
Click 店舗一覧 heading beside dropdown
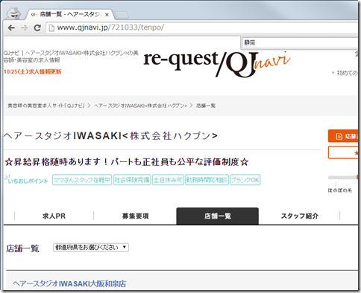click(x=22, y=248)
